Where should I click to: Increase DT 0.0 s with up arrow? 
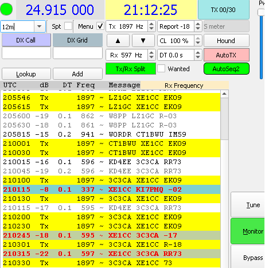(x=198, y=53)
